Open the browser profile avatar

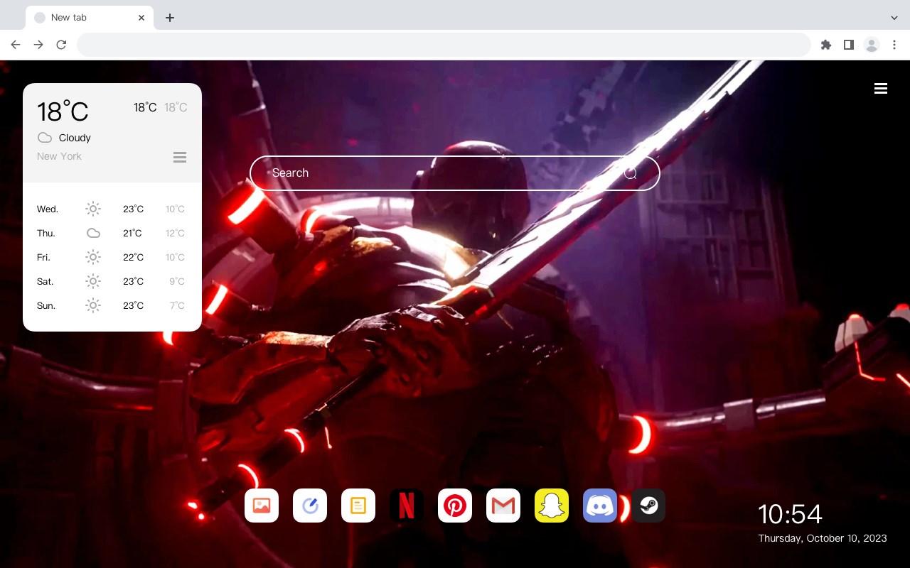872,45
